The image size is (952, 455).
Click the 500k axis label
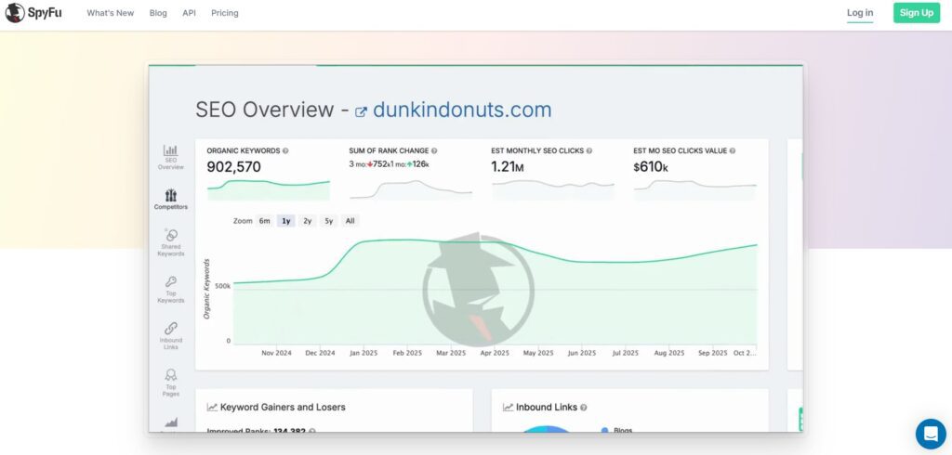coord(223,286)
